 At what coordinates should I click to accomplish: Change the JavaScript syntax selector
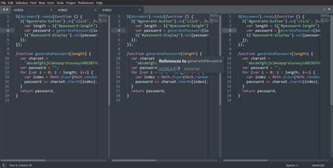(x=318, y=165)
